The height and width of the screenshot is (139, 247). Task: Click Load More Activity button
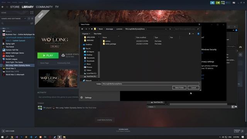coord(105,120)
